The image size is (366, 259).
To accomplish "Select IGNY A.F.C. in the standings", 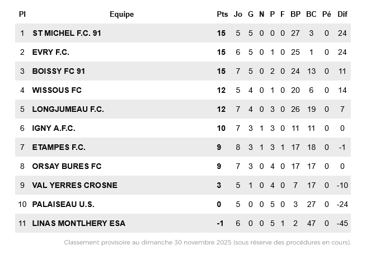I will (x=54, y=128).
